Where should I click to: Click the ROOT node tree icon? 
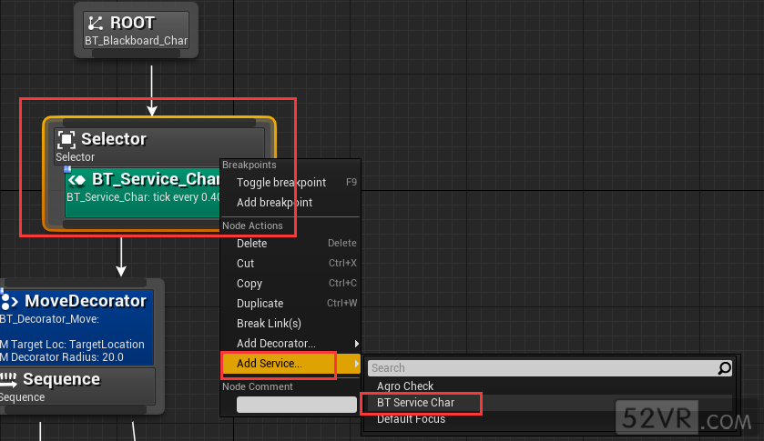coord(97,23)
